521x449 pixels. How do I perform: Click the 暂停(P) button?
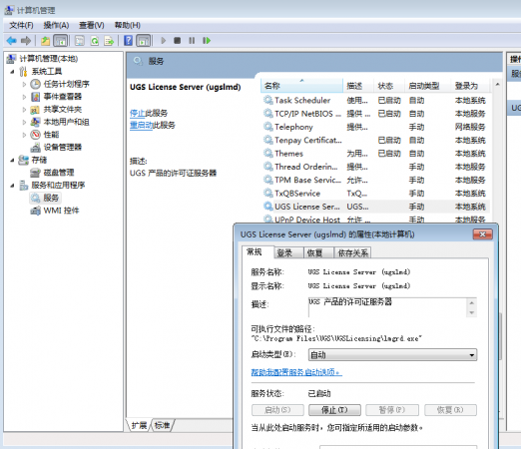(392, 410)
